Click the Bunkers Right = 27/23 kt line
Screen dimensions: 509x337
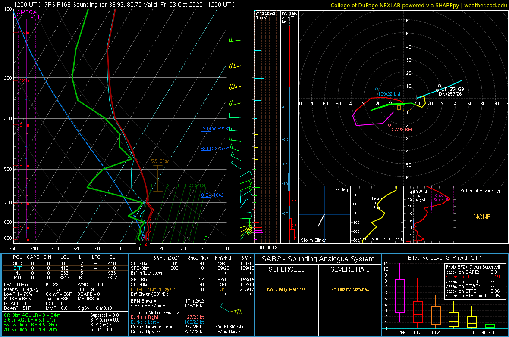pos(167,317)
